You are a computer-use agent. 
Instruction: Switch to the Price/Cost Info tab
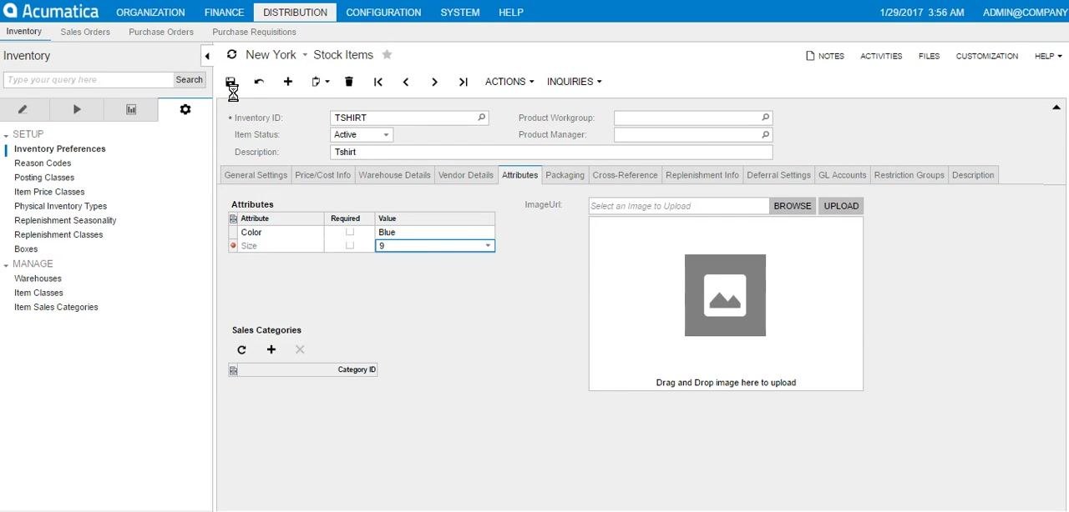(323, 175)
